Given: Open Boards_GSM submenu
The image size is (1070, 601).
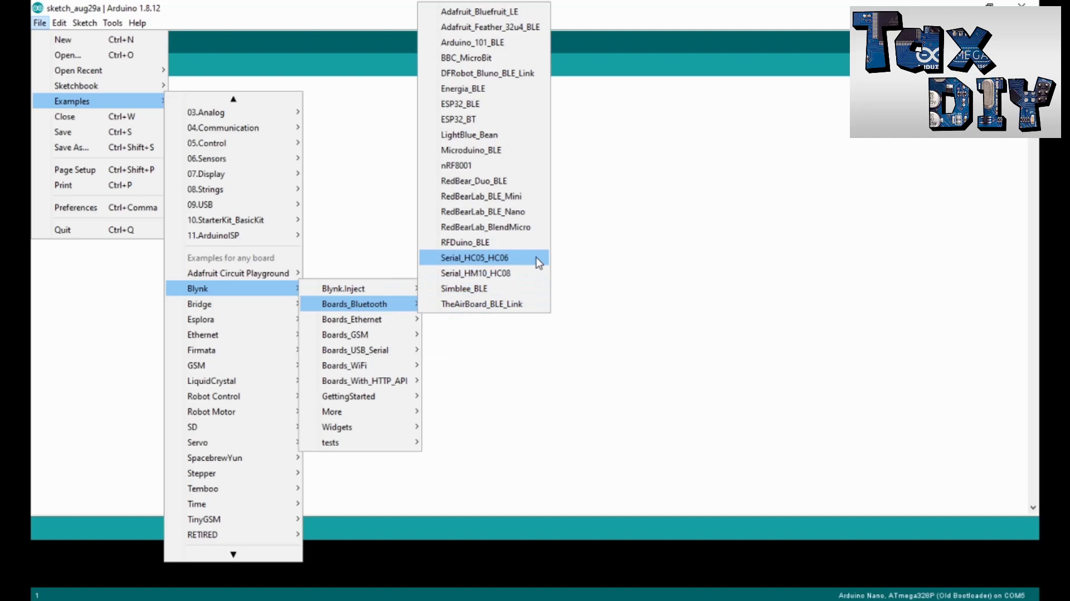Looking at the screenshot, I should click(x=361, y=335).
